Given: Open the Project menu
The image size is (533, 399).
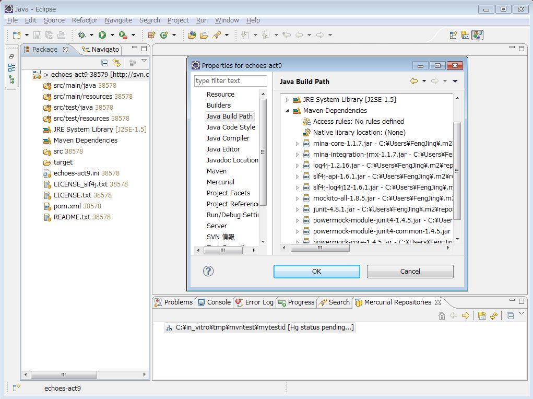Looking at the screenshot, I should [178, 20].
